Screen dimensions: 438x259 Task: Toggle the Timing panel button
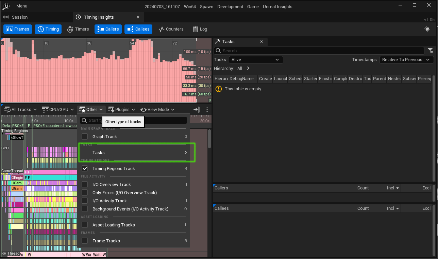coord(48,29)
